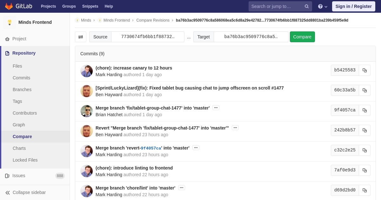Click the green Compare button
The image size is (381, 200).
click(302, 37)
